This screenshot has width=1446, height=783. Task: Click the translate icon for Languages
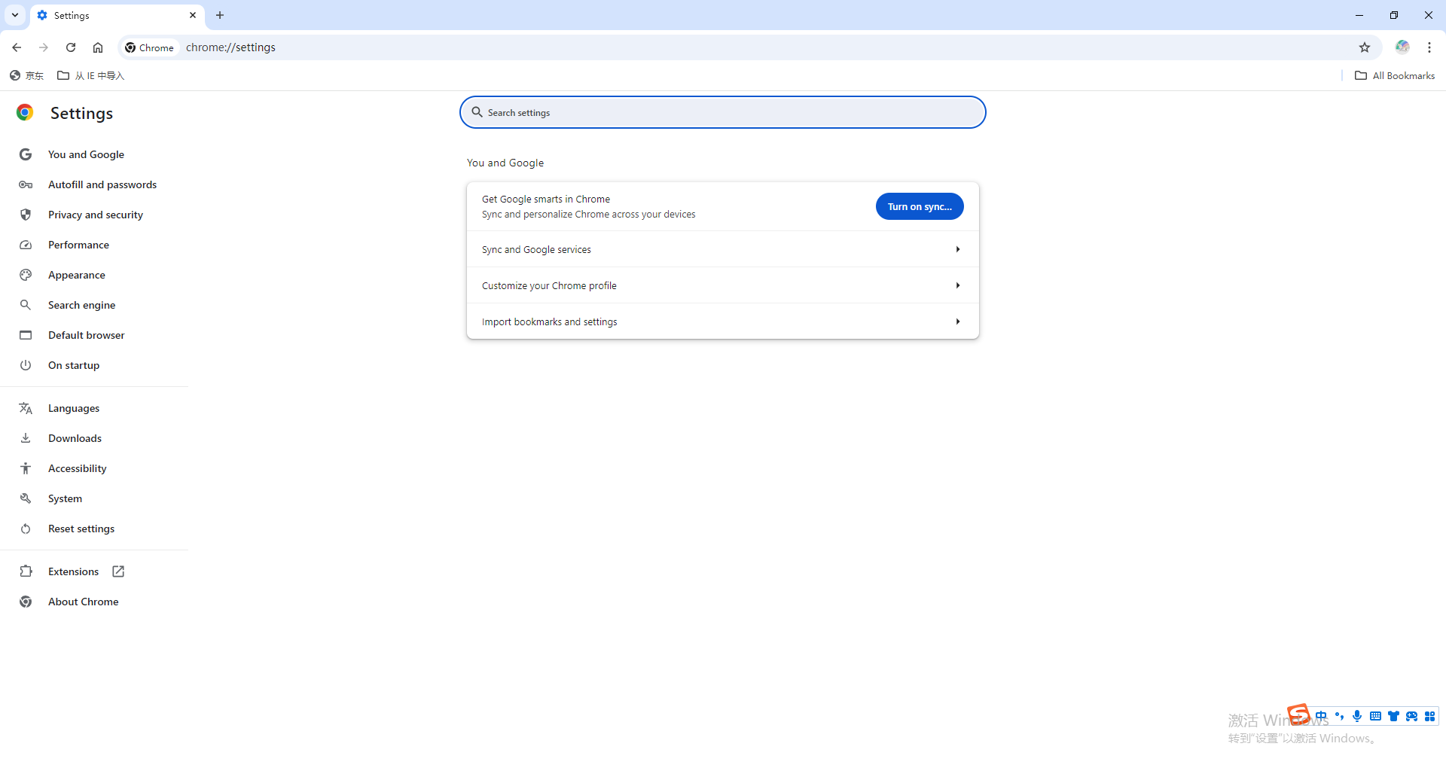click(x=26, y=408)
